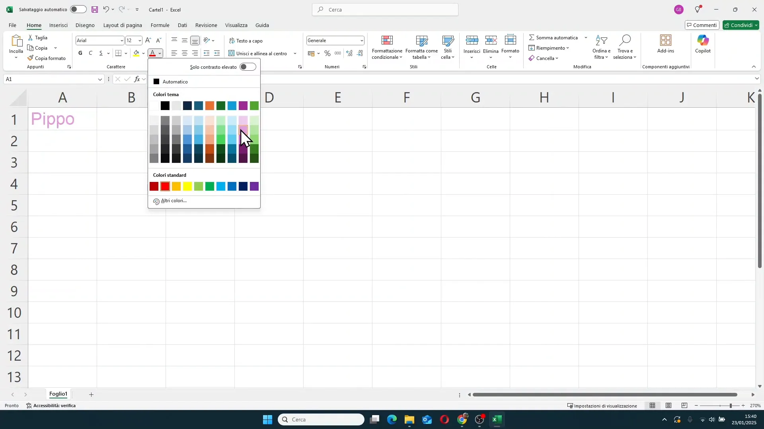Click the Windows Start button
764x429 pixels.
(x=268, y=419)
